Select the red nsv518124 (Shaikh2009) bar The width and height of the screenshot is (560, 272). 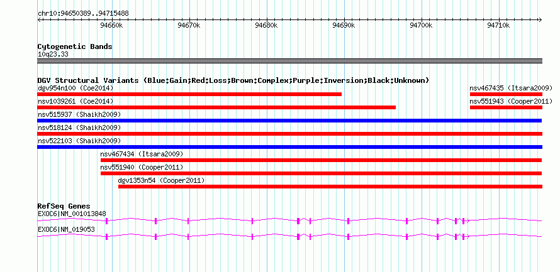(289, 134)
